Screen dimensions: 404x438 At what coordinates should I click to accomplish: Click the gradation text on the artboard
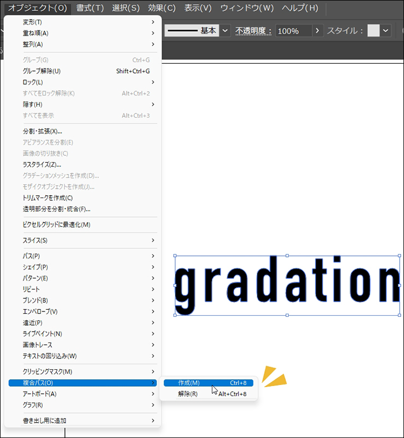pyautogui.click(x=287, y=285)
